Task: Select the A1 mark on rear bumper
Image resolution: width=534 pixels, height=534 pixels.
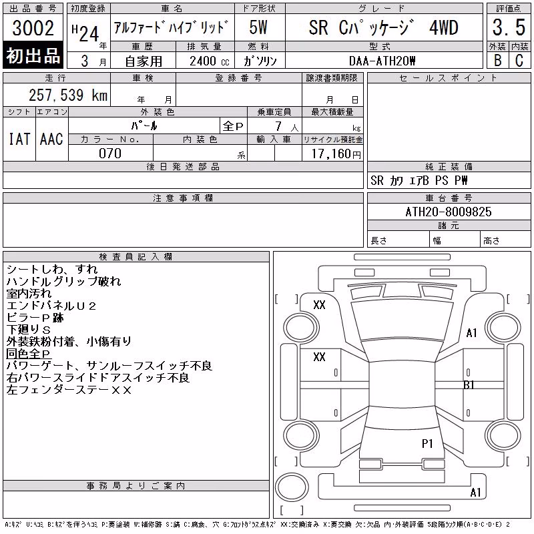Action: tap(475, 492)
